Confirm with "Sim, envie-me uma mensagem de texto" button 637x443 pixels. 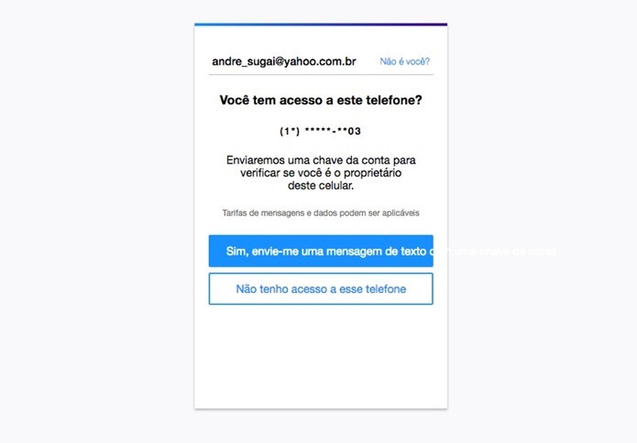point(321,251)
